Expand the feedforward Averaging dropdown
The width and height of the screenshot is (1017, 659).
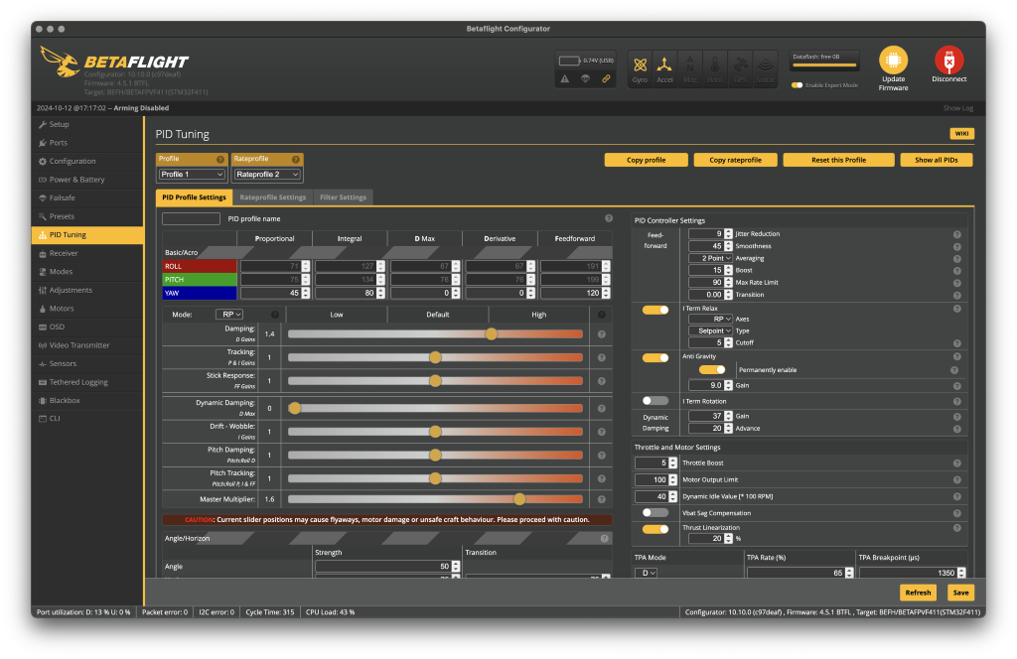[711, 258]
